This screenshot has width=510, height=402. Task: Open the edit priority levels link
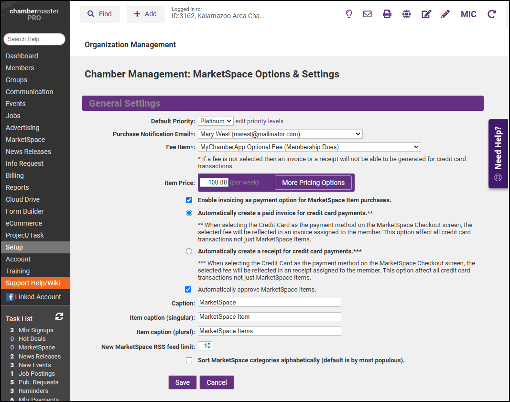[x=259, y=121]
